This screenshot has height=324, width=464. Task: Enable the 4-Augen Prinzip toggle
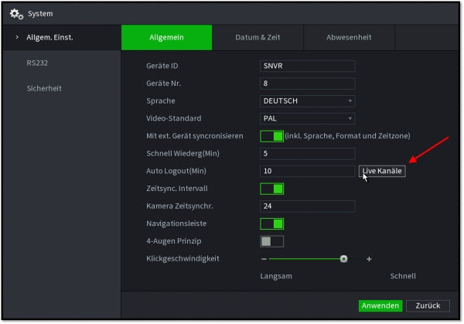(271, 241)
